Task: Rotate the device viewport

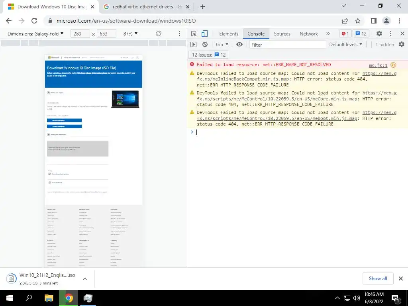Action: point(159,33)
